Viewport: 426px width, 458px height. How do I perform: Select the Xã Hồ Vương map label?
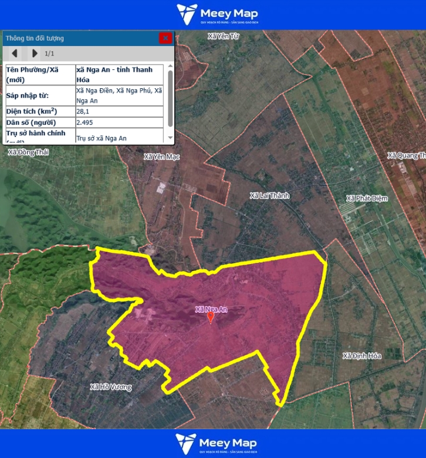[x=111, y=387]
